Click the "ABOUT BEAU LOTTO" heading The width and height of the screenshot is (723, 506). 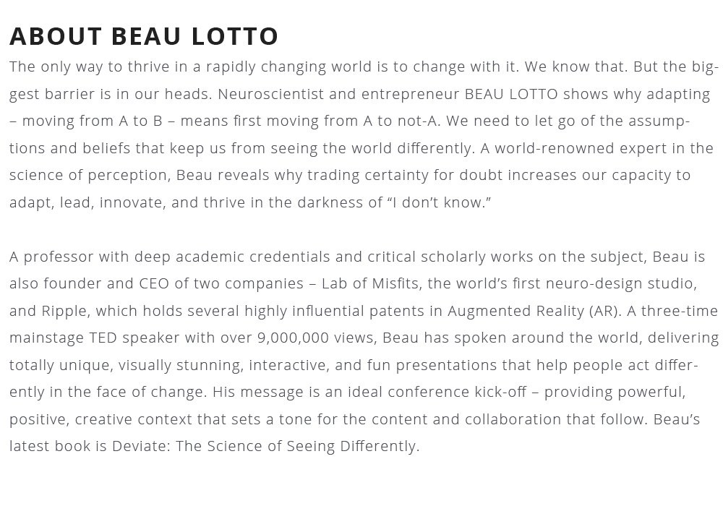tap(144, 35)
